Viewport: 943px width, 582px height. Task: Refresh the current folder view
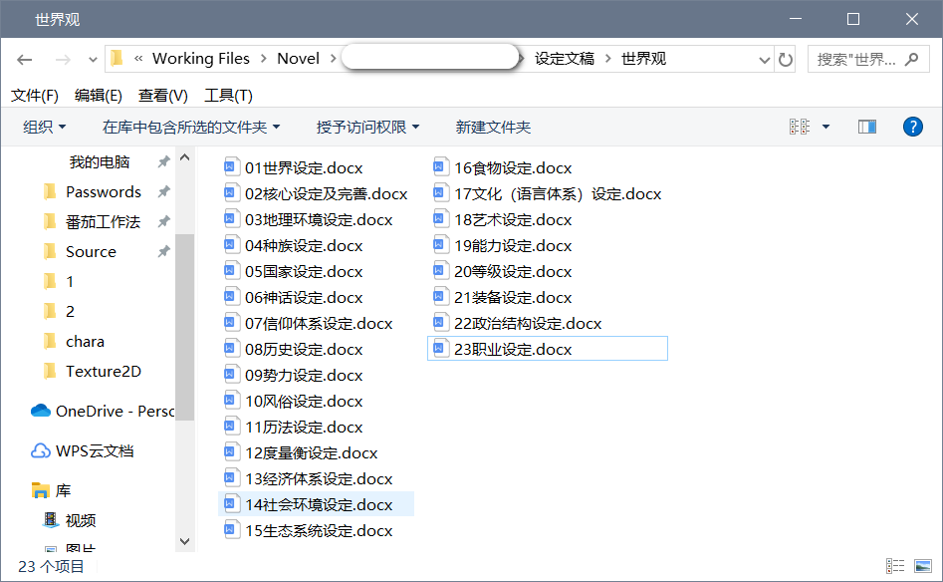point(786,59)
